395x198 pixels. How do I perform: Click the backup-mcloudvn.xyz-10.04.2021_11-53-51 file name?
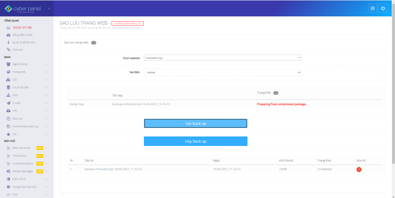click(x=113, y=169)
